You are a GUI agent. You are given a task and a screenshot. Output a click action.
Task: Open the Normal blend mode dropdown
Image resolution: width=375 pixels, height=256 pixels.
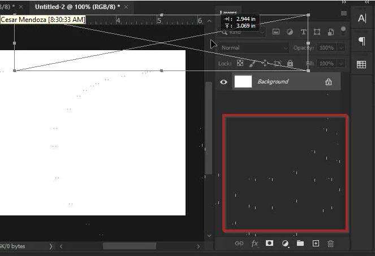coord(253,48)
